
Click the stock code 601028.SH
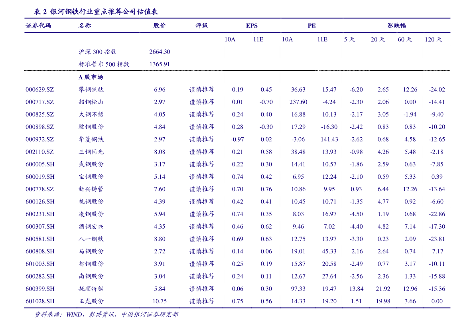tap(40, 301)
